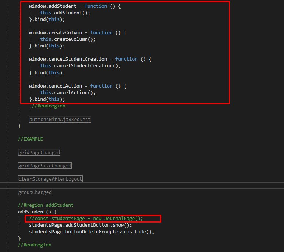This screenshot has height=252, width=284.
Task: Click 'this.createColumn();' line
Action: (68, 39)
